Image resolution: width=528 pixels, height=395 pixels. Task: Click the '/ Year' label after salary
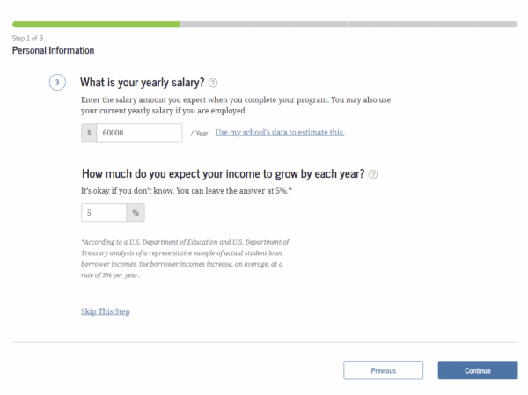click(199, 134)
